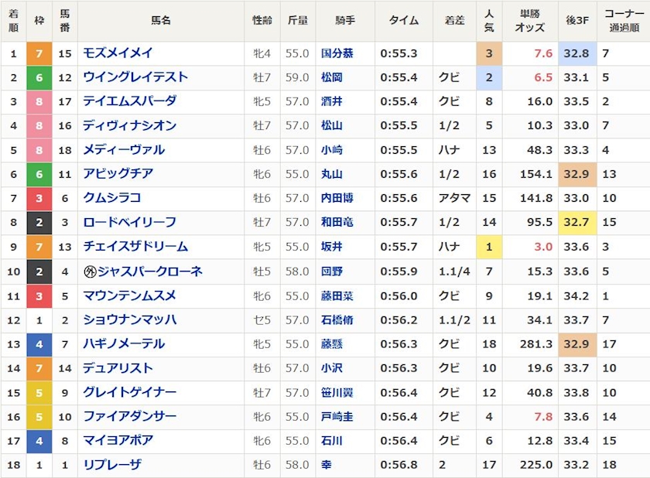Click the 外 mark beside ジャスパークローネ
This screenshot has height=478, width=650.
91,271
